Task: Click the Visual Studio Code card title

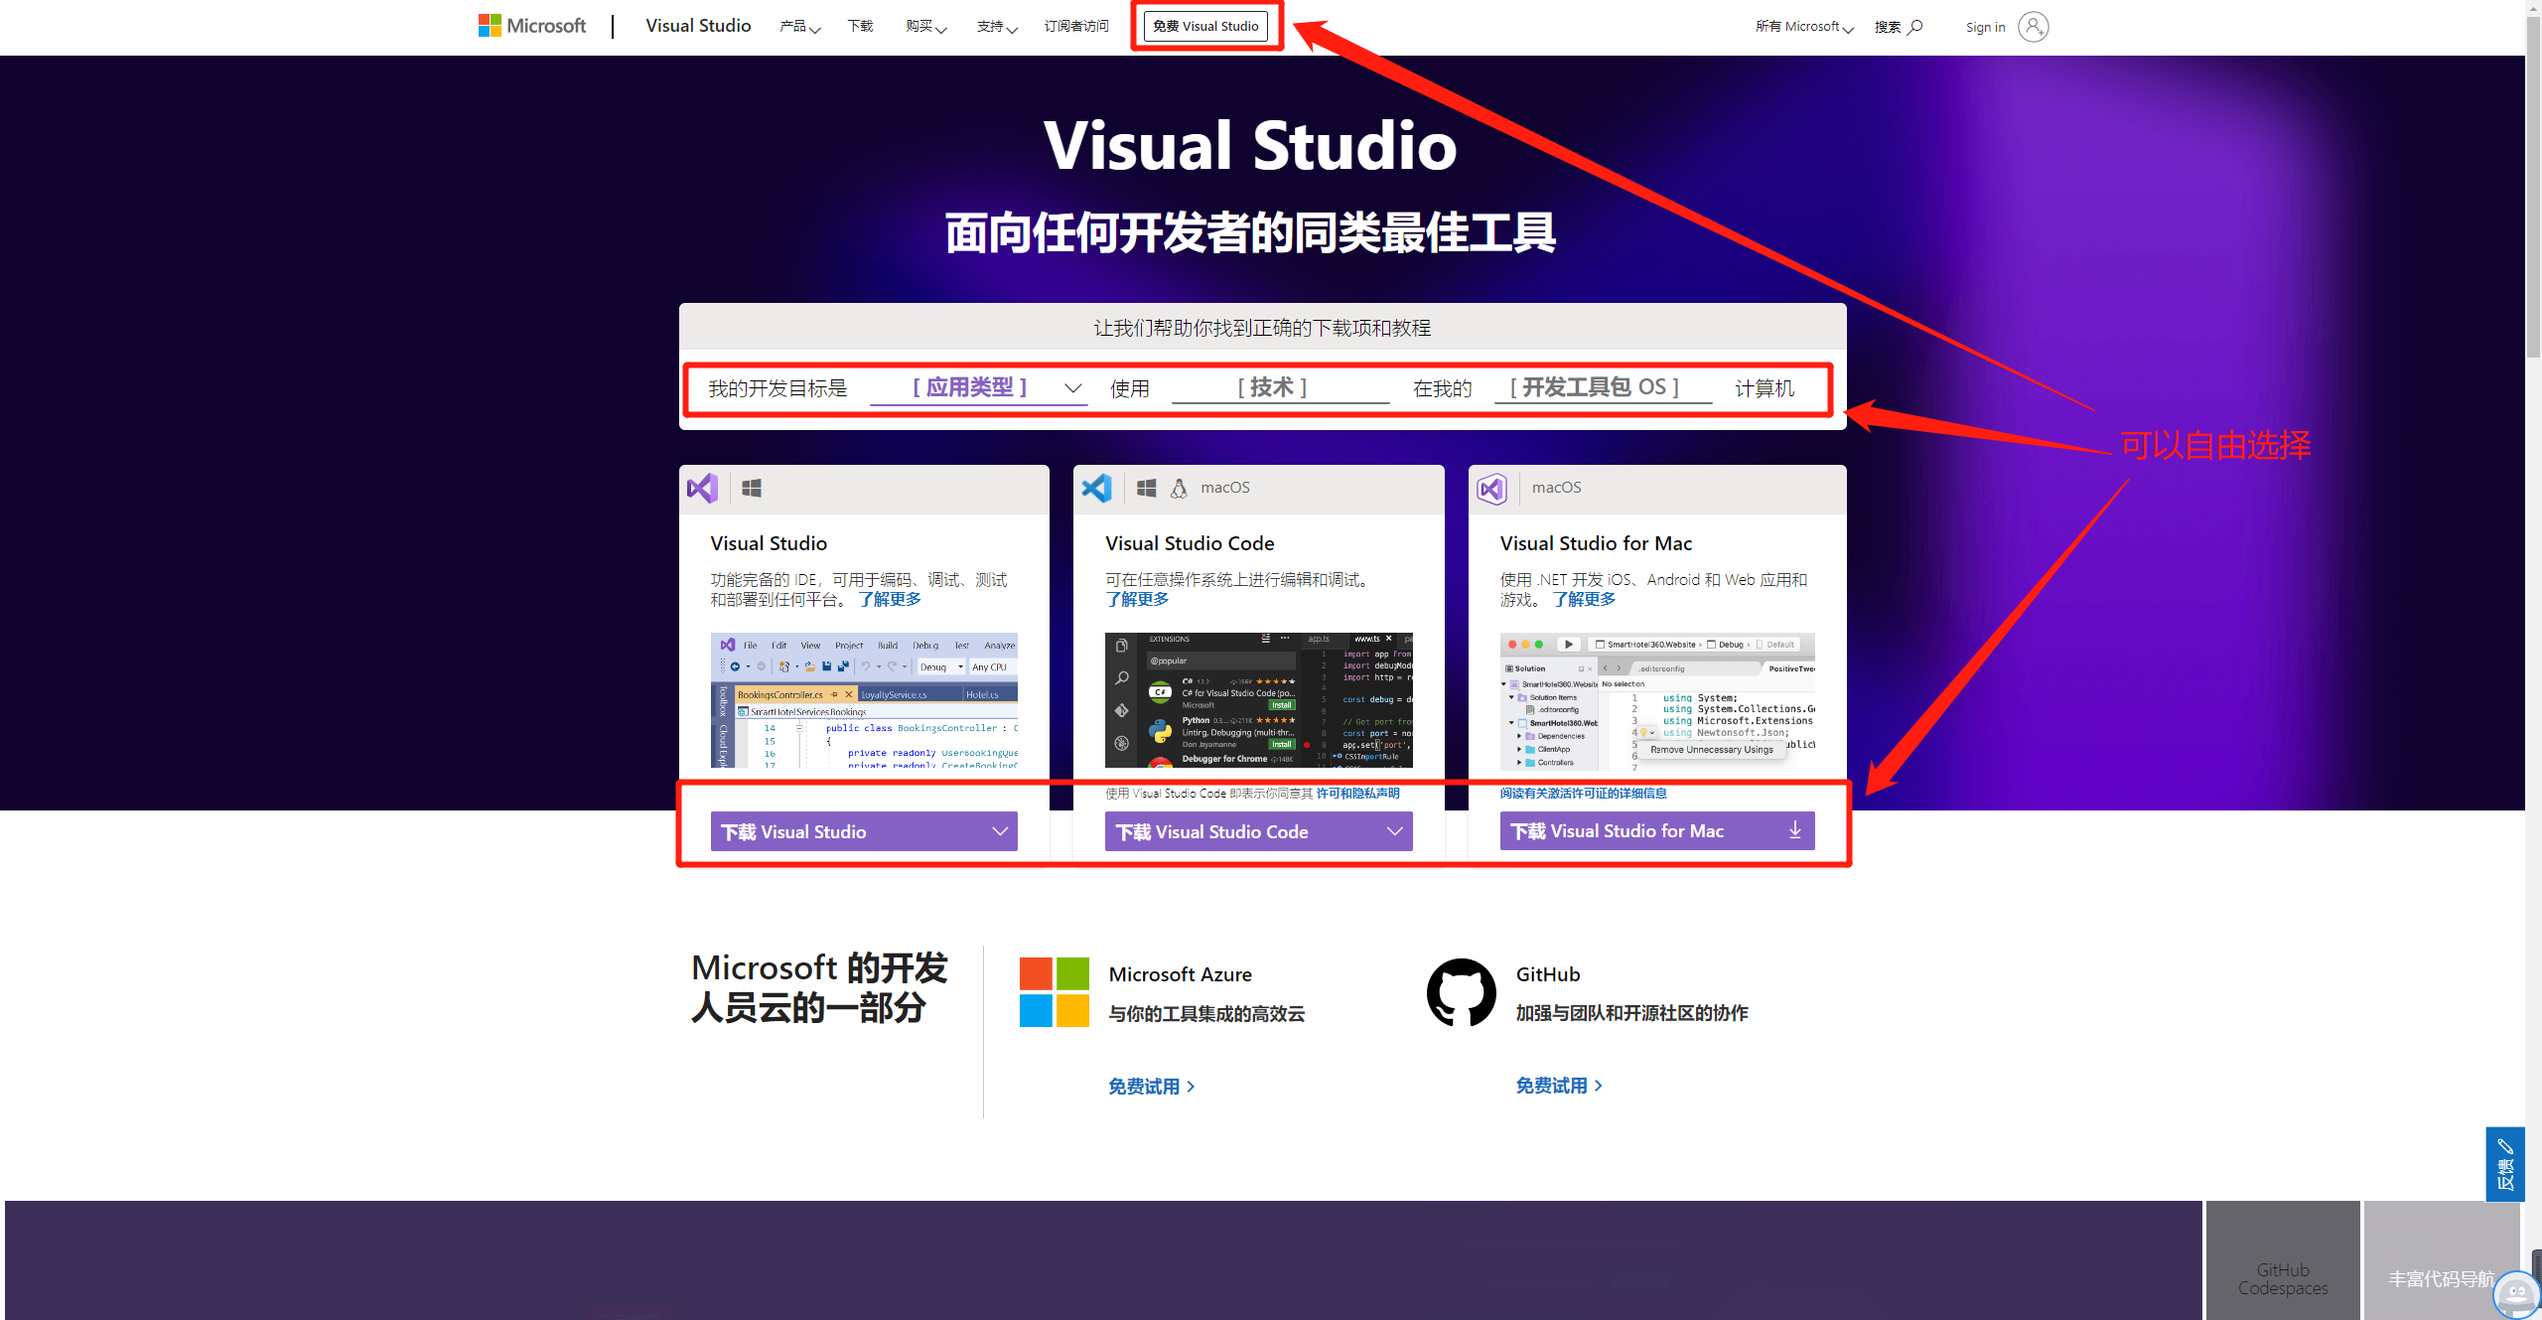Action: click(x=1190, y=543)
